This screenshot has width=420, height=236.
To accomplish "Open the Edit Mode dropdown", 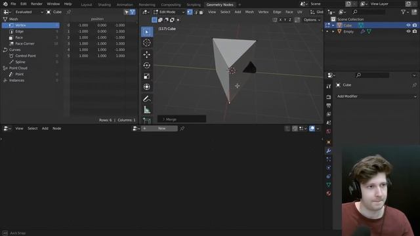I will (169, 12).
